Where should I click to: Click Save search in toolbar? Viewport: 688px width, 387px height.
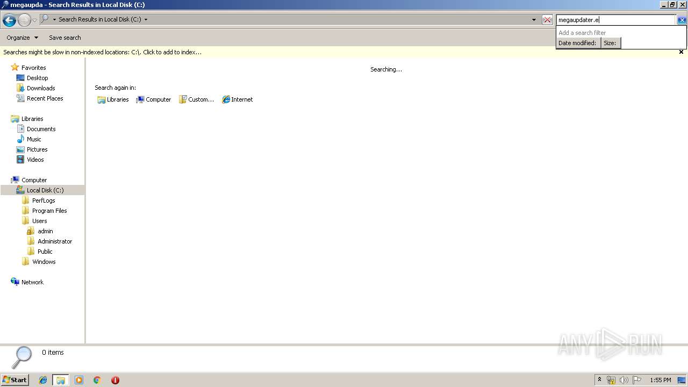[65, 38]
